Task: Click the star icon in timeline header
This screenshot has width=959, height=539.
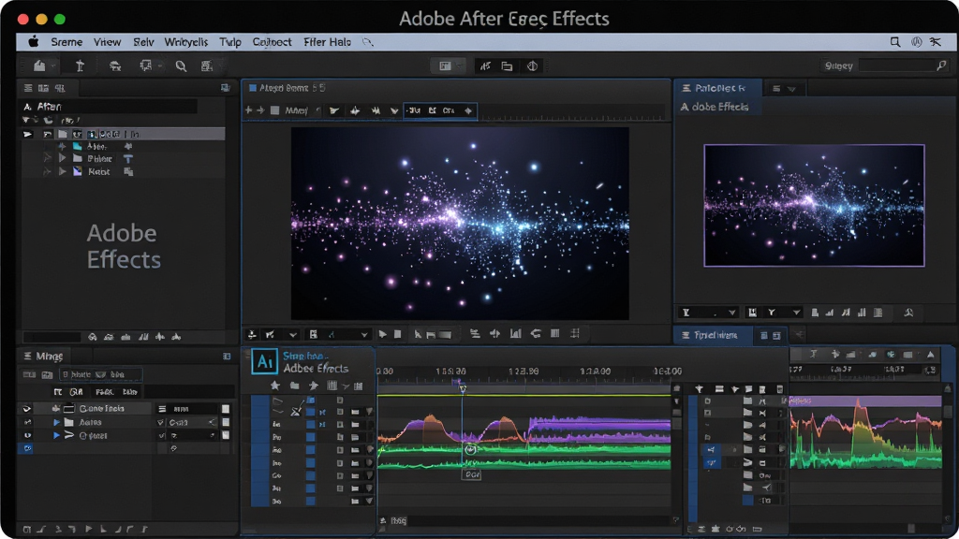Action: point(275,386)
